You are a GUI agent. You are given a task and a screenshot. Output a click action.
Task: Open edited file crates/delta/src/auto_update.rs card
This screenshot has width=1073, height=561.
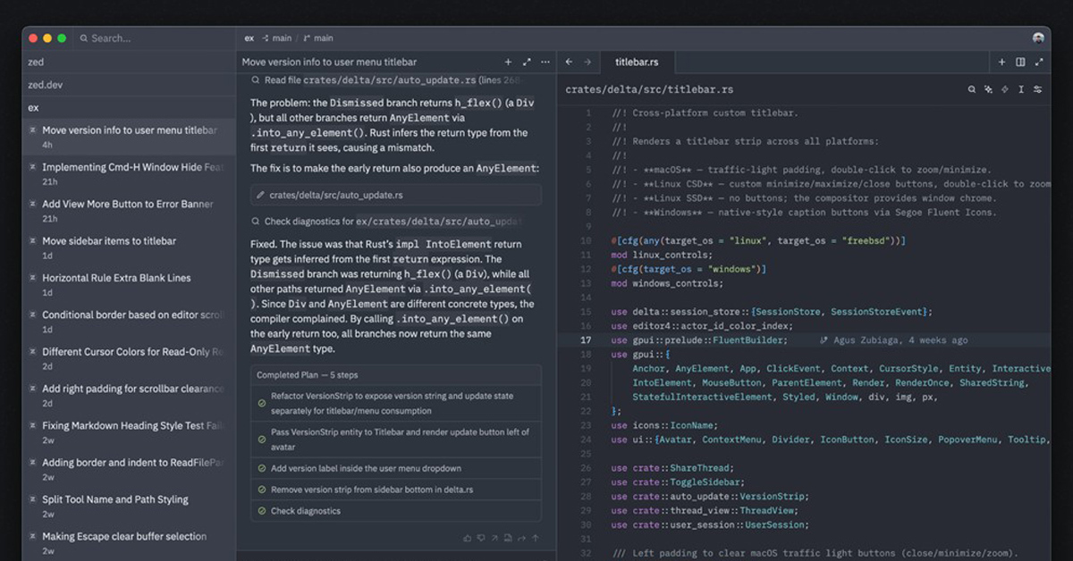click(x=396, y=195)
